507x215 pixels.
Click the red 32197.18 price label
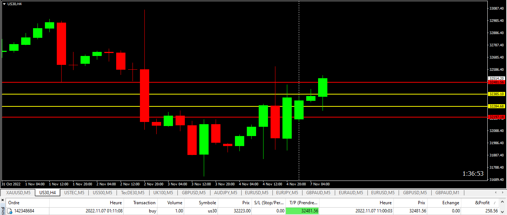point(497,117)
